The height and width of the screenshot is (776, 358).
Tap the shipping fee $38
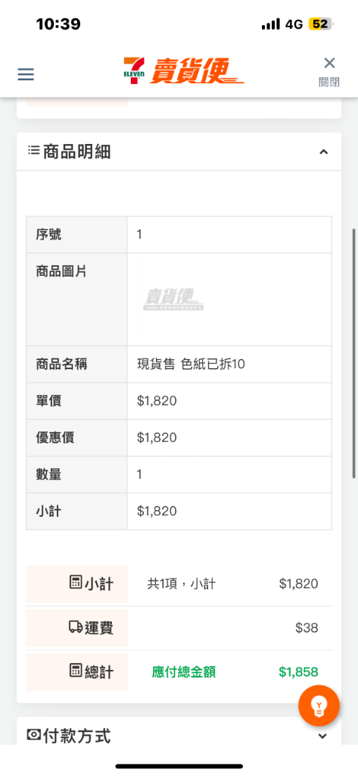(307, 627)
